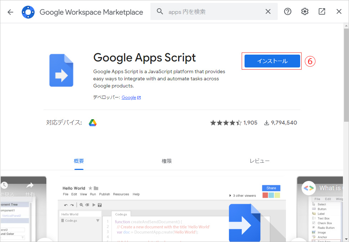Focus the "apps 内を検索" search field
This screenshot has height=242, width=349.
point(214,11)
